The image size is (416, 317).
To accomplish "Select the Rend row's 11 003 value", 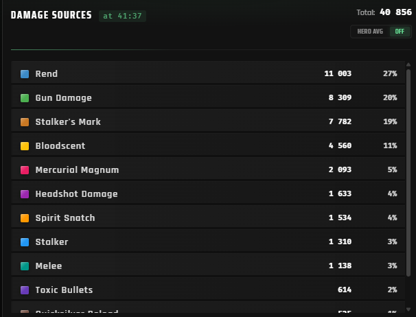I will 338,73.
